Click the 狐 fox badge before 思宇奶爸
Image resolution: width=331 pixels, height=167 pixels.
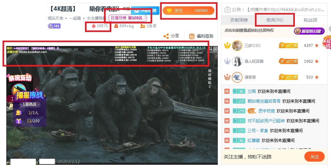point(251,111)
